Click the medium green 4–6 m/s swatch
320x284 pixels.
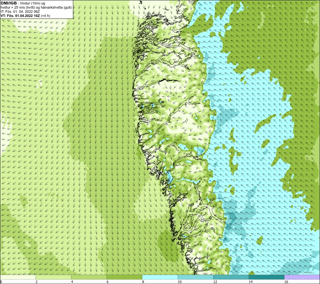89,277
